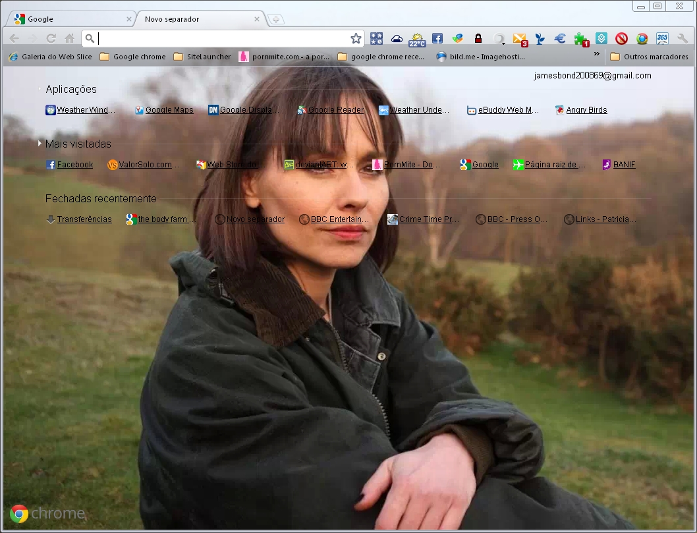Open Página raiz de... link

[549, 165]
